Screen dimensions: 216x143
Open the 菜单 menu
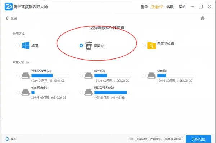point(182,7)
